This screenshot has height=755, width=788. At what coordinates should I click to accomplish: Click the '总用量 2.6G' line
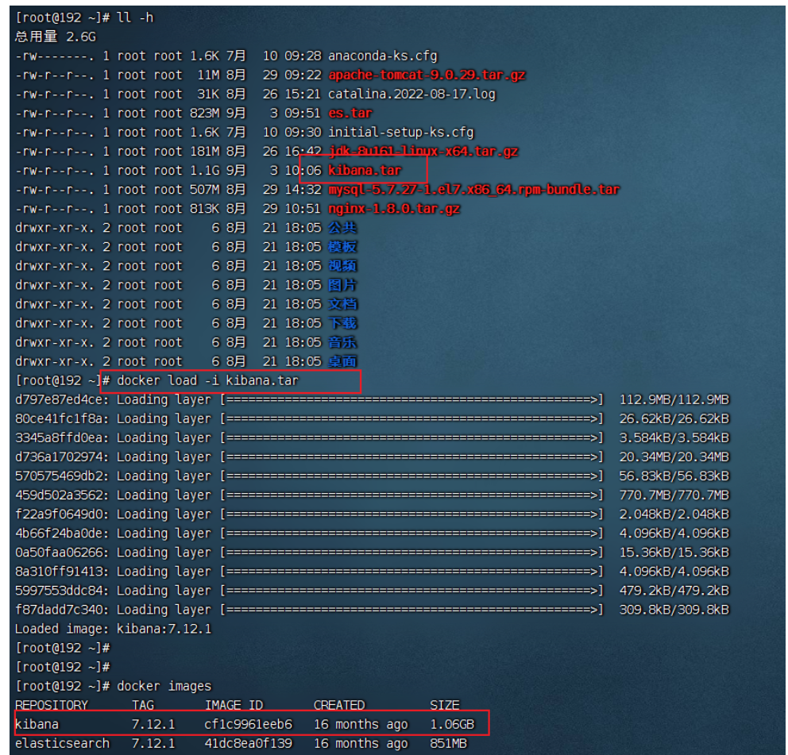56,37
